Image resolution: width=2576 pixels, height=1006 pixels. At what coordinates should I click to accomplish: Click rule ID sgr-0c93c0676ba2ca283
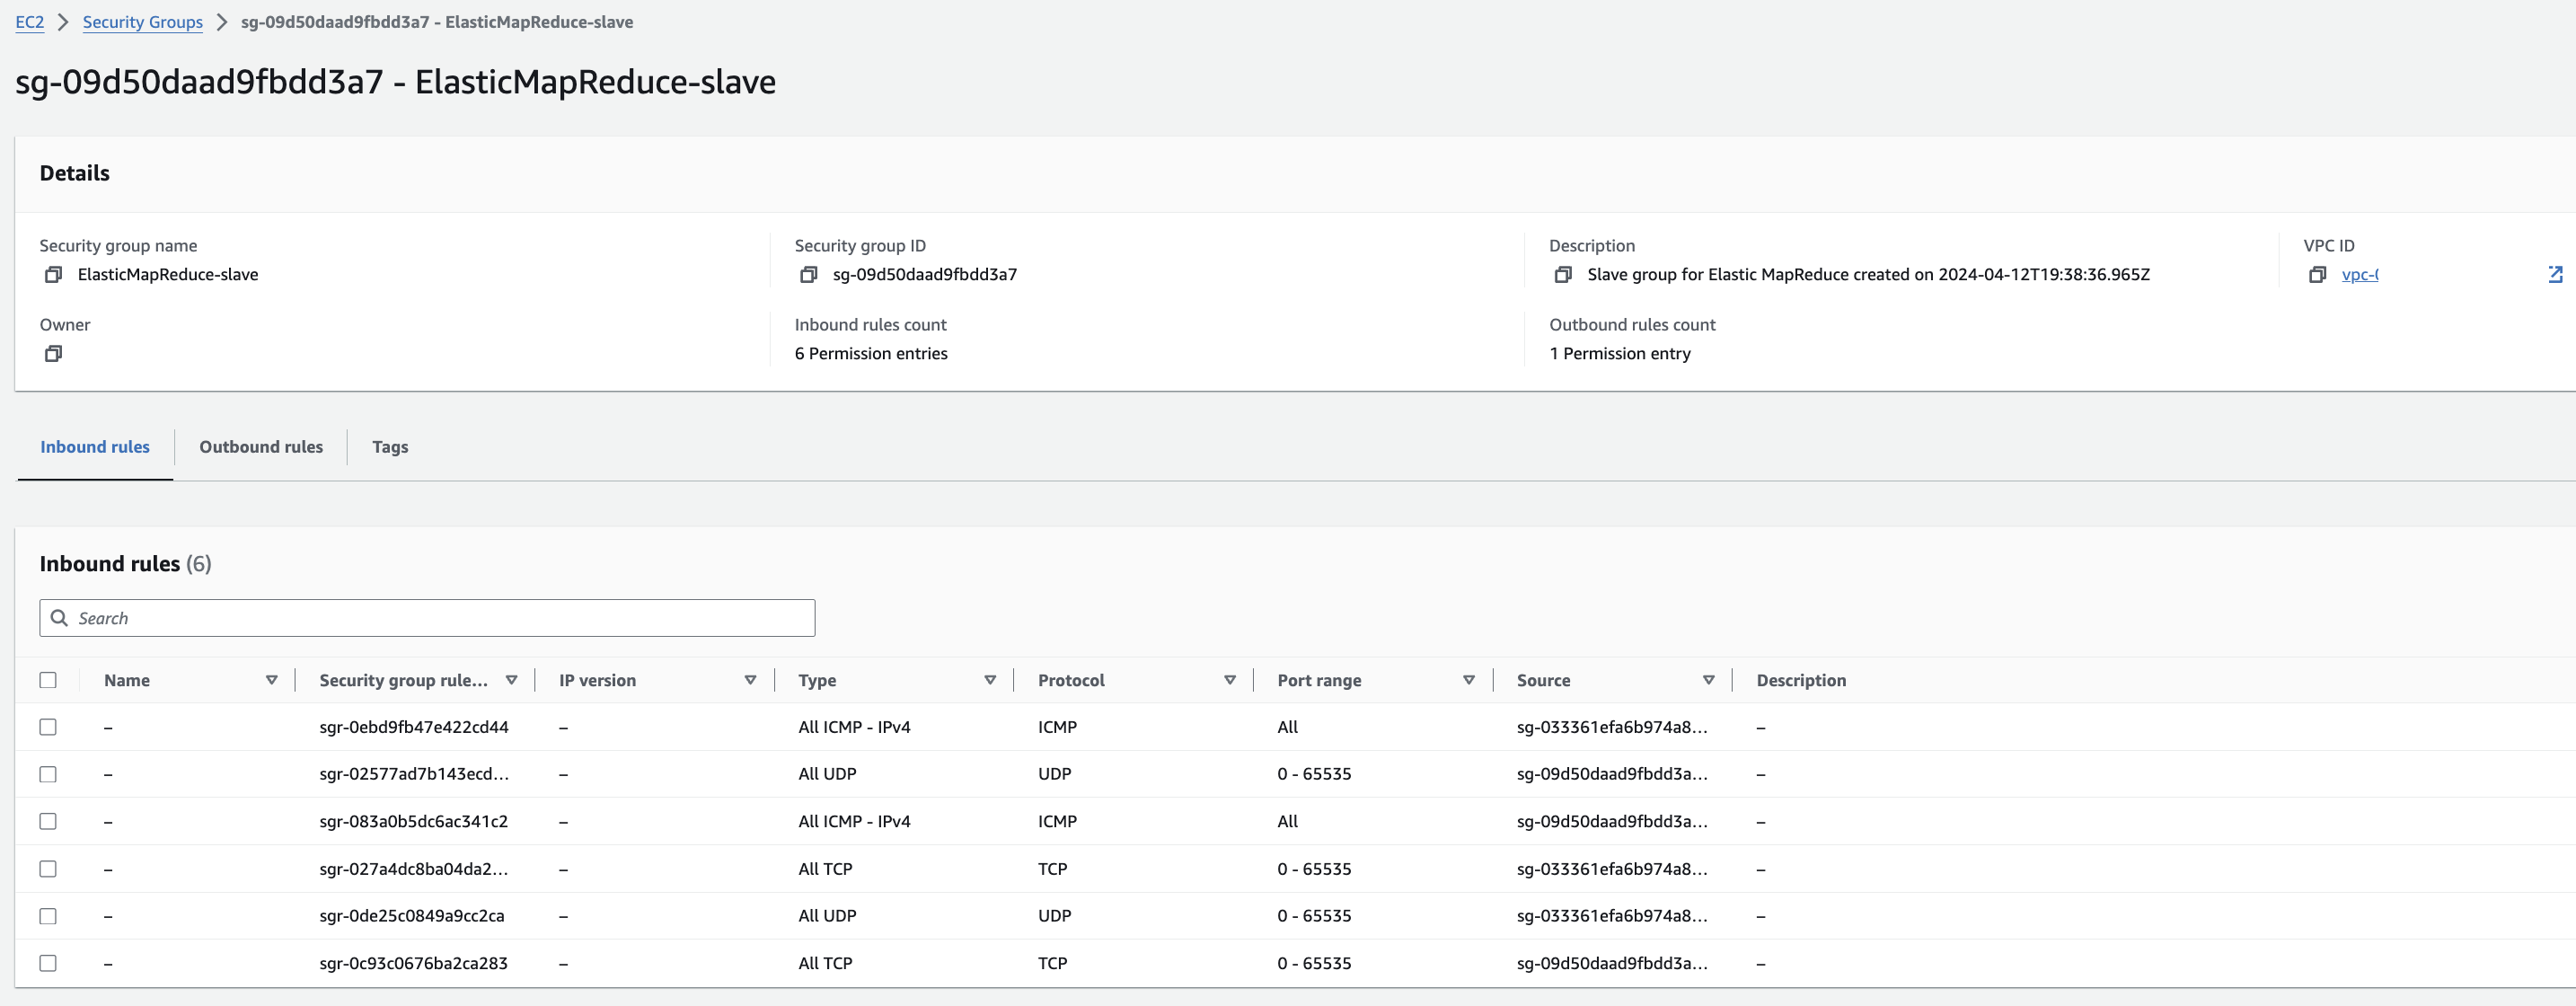pos(413,963)
